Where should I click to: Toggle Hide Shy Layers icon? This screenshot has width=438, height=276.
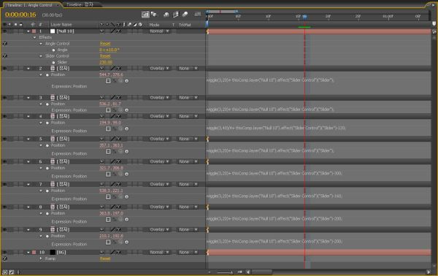click(x=166, y=15)
